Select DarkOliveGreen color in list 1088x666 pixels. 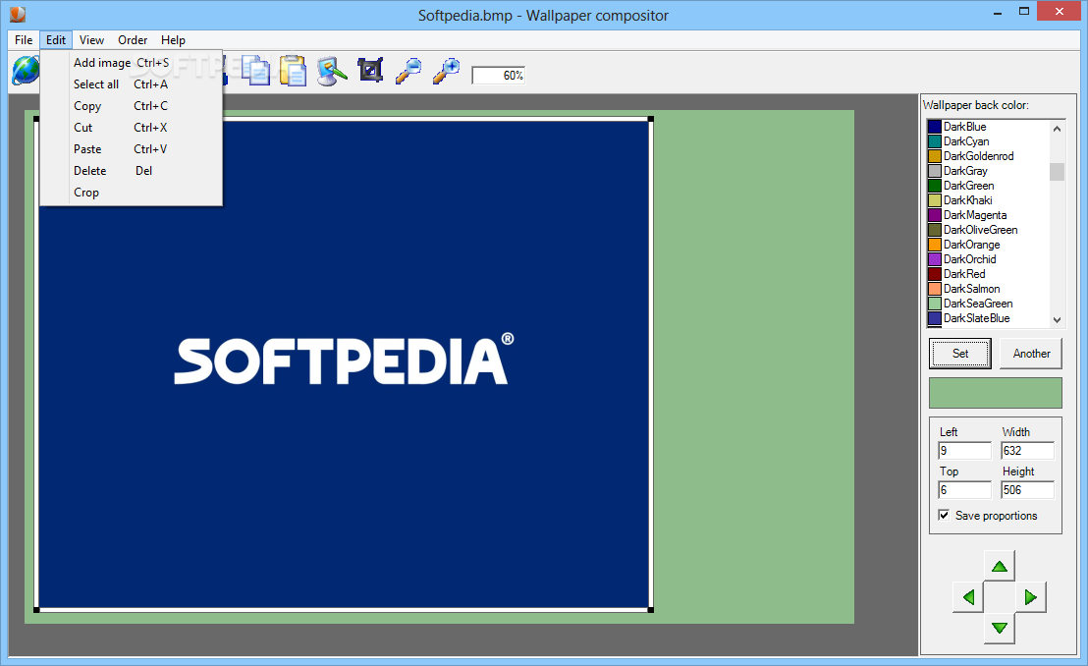pos(988,230)
